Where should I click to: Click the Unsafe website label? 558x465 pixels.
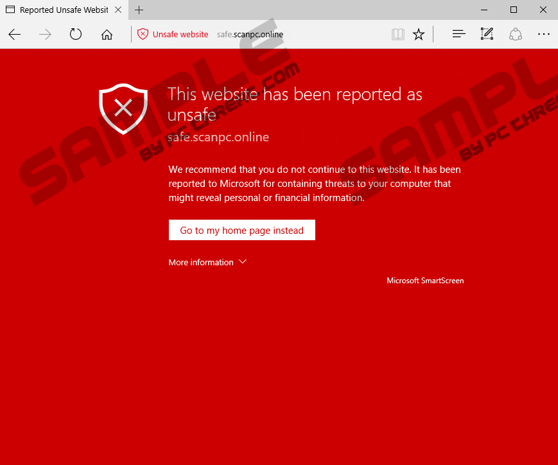(180, 35)
